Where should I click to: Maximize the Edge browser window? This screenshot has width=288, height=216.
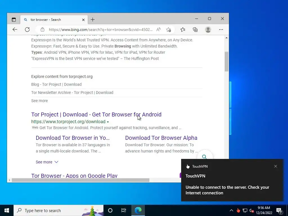pos(209,19)
